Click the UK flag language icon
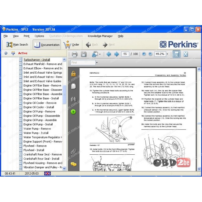Image resolution: width=202 pixels, height=202 pixels. pyautogui.click(x=47, y=174)
